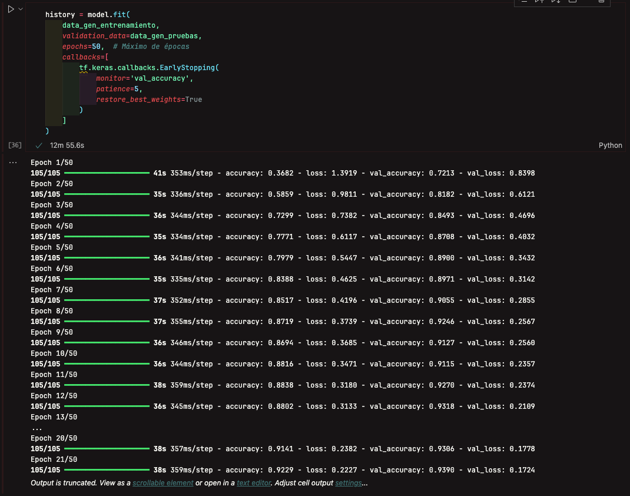Click tf.keras.callbacks.EarlyStopping( call
This screenshot has width=630, height=496.
(x=149, y=68)
